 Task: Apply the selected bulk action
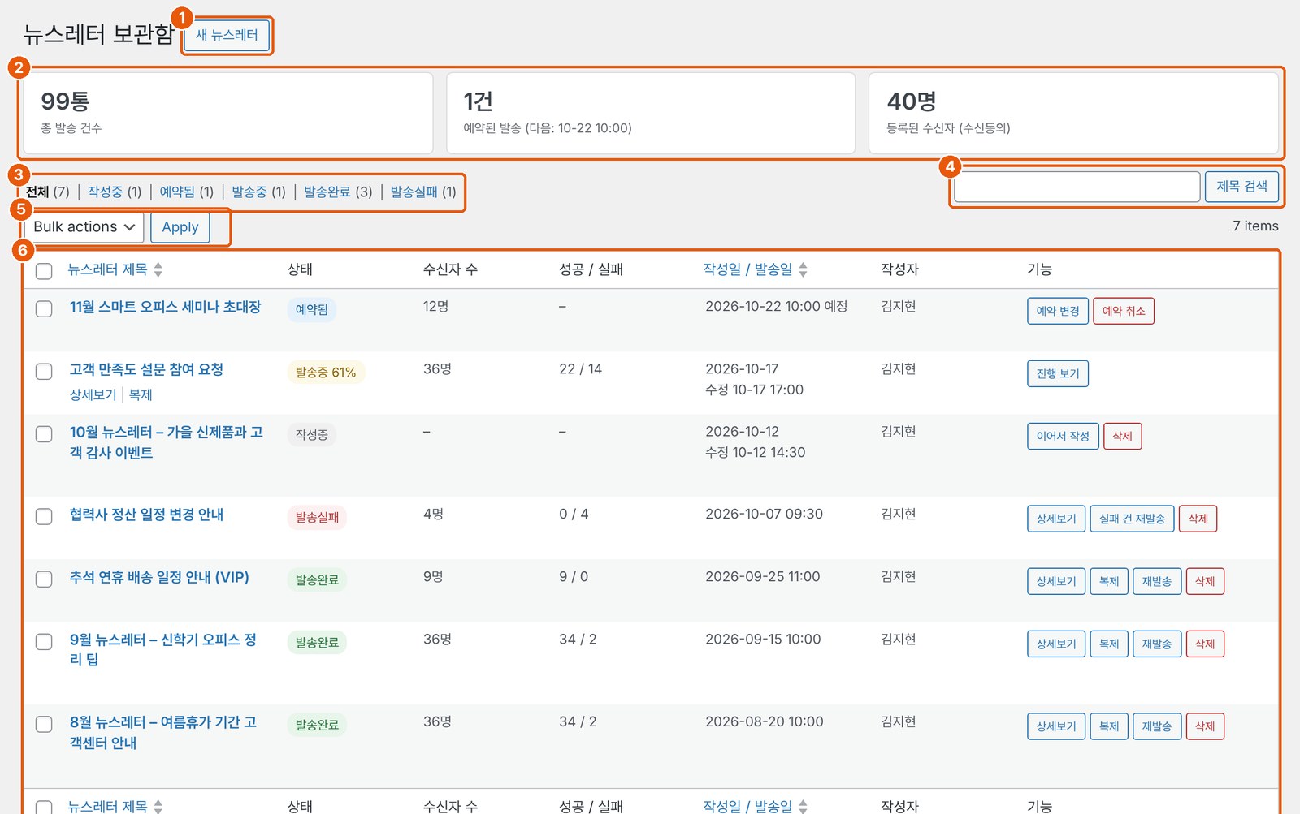(x=180, y=227)
